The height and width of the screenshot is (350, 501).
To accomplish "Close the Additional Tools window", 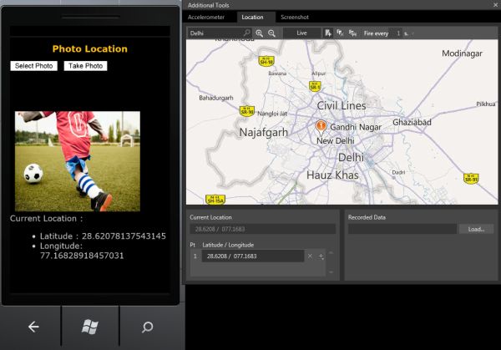I will (x=495, y=5).
